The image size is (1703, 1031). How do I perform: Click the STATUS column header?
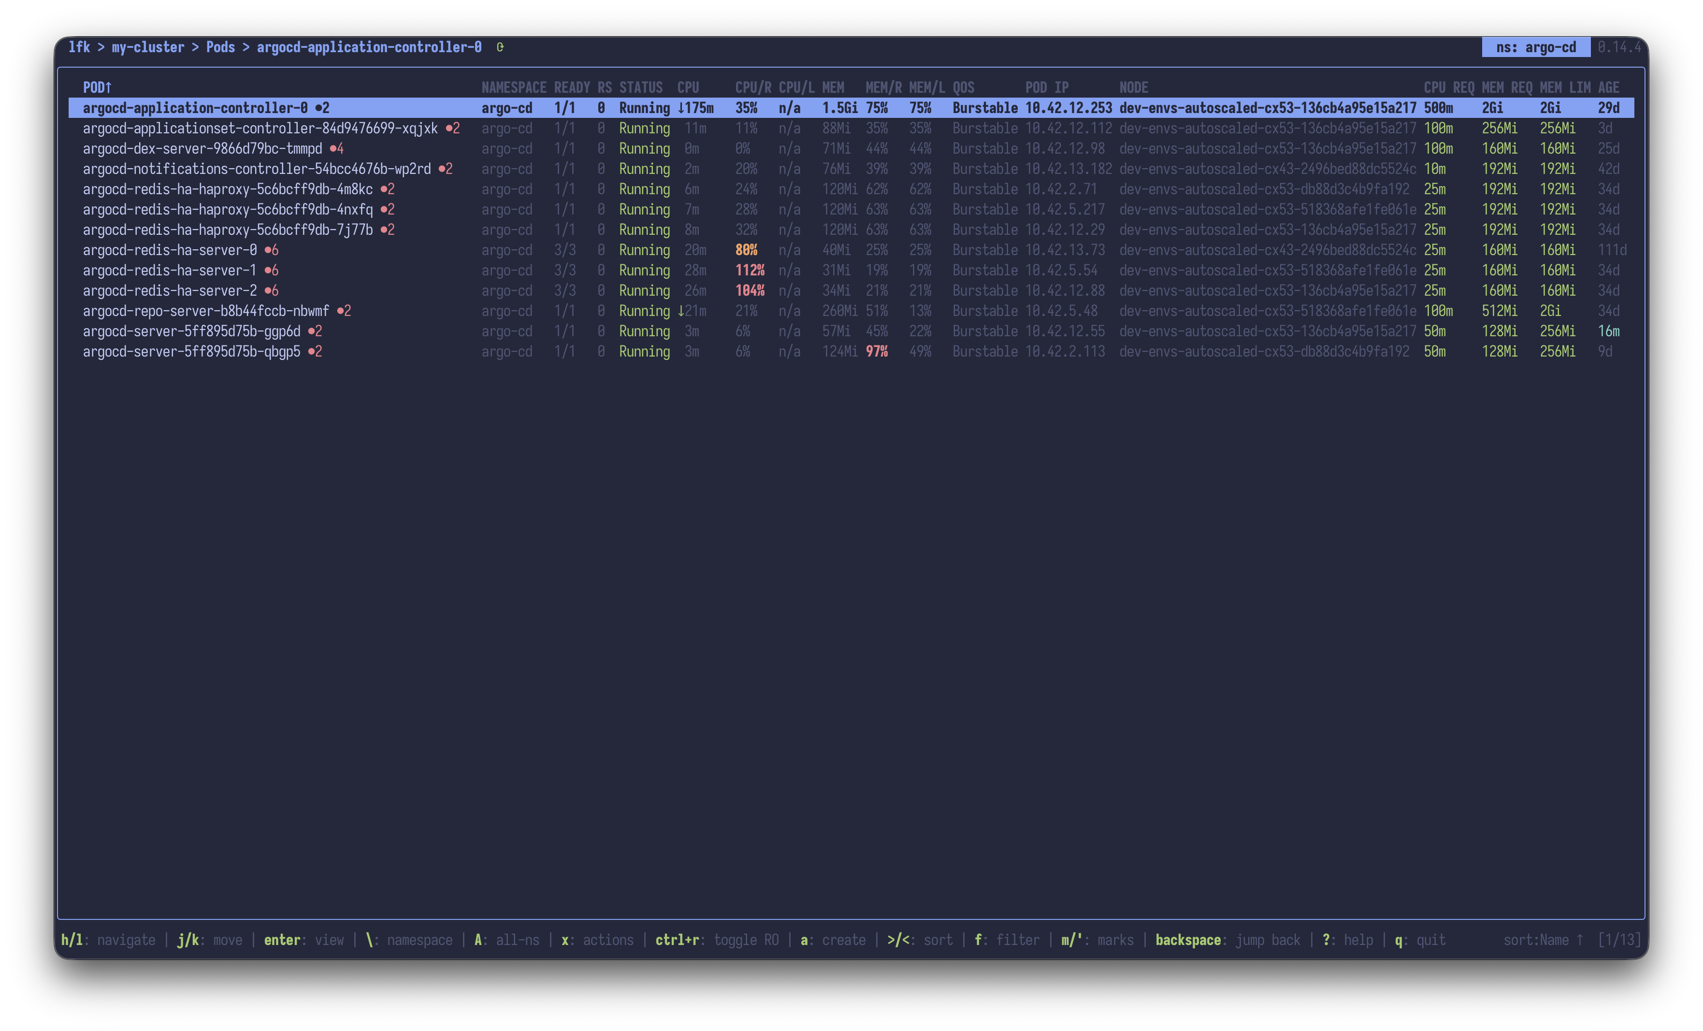[x=641, y=87]
